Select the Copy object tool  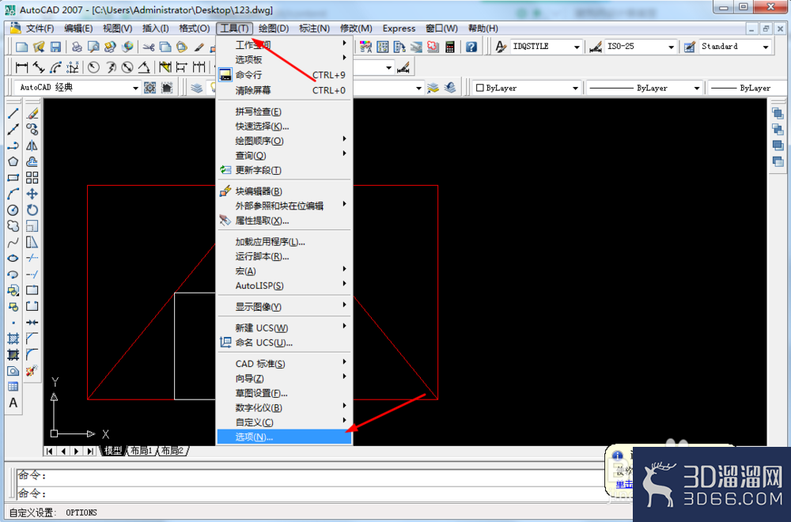pos(32,129)
